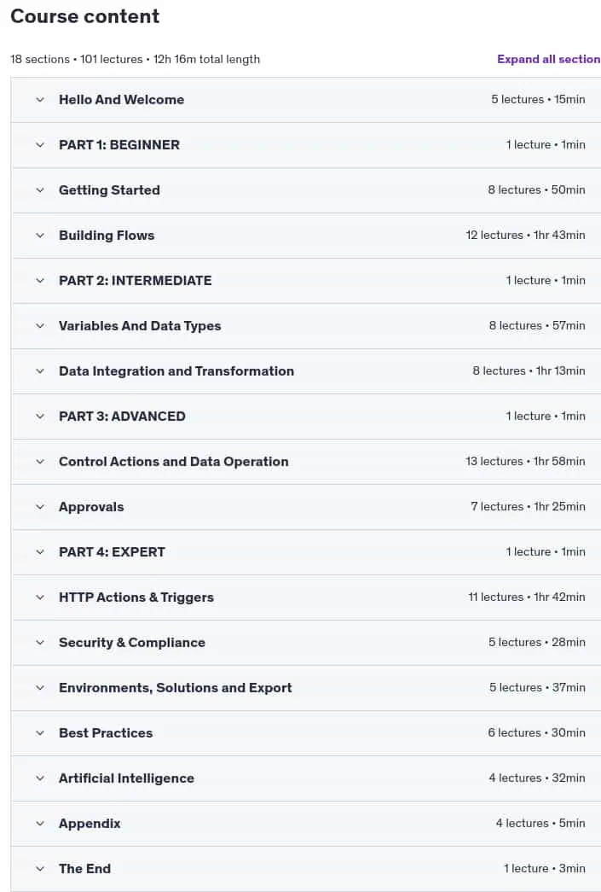Screen dimensions: 601x892
Task: Open the PART 4: EXPERT section title
Action: (112, 551)
